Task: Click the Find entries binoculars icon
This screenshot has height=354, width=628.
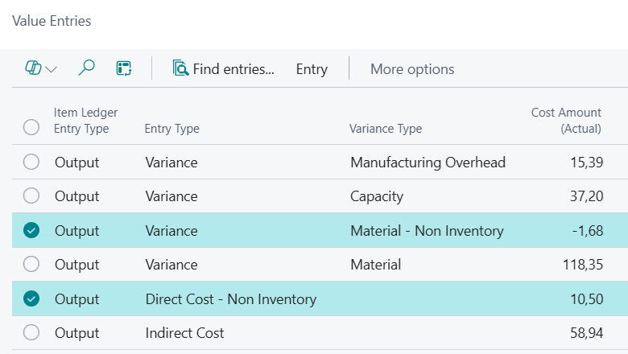Action: point(180,68)
